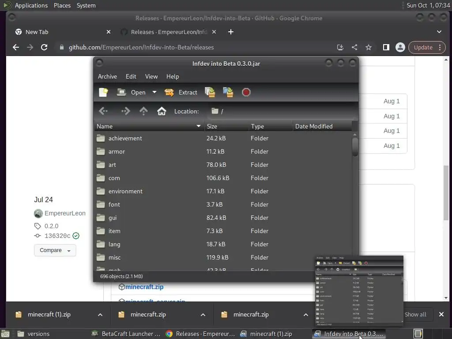Close the New Tab tab
This screenshot has width=452, height=339.
click(x=109, y=32)
